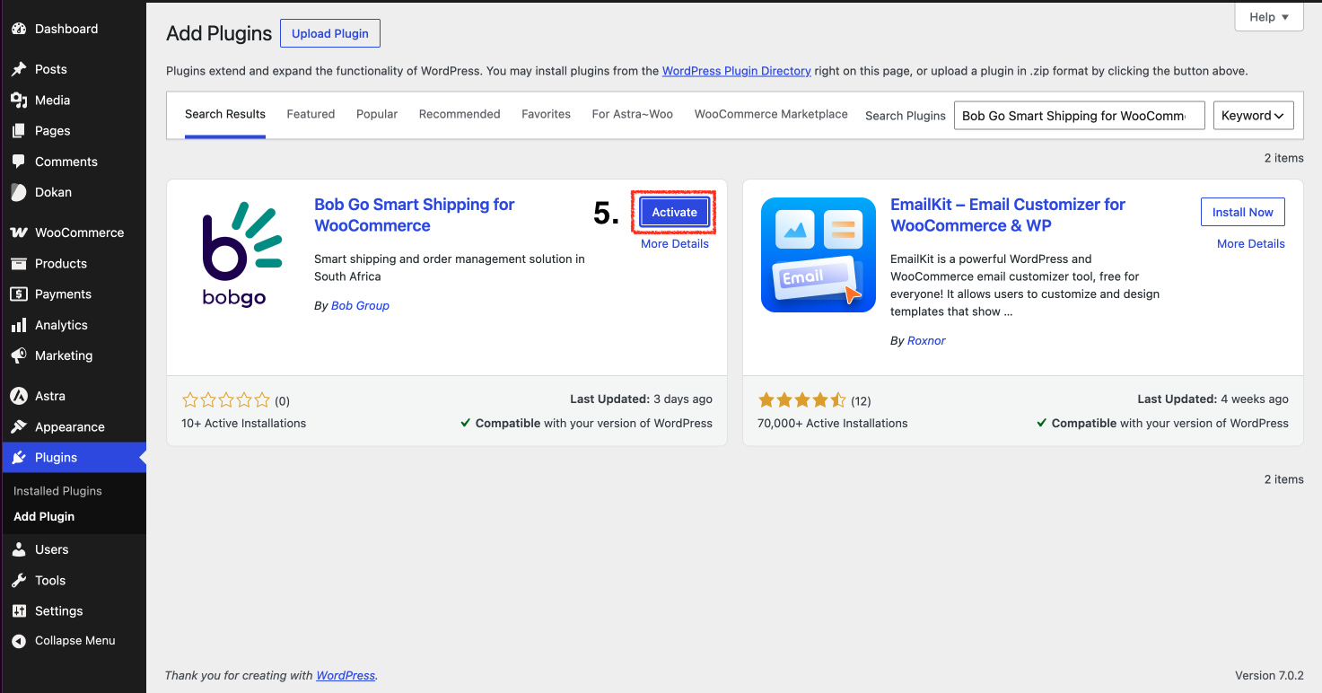The image size is (1322, 693).
Task: Select the Add Plugin submenu item
Action: (x=44, y=517)
